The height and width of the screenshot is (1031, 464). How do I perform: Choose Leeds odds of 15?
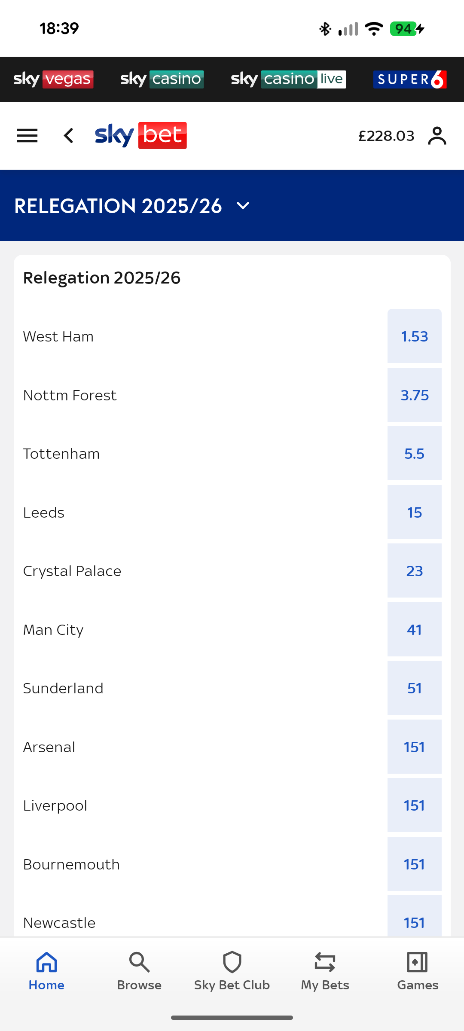pos(414,512)
